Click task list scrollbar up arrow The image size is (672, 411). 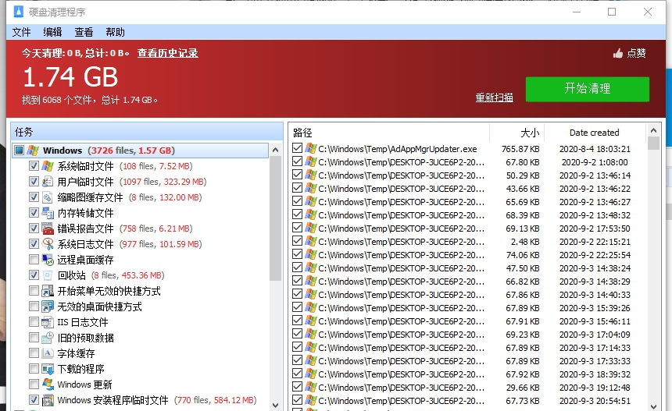click(275, 150)
